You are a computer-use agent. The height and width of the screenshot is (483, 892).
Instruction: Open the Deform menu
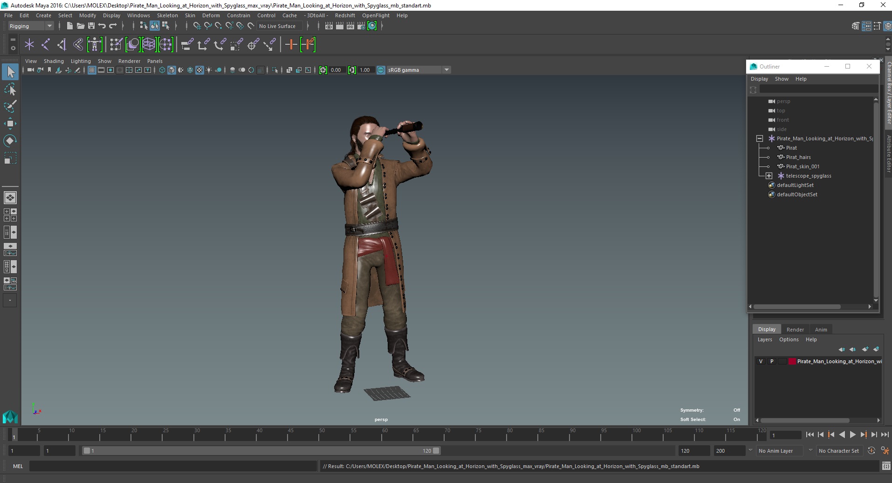click(211, 15)
